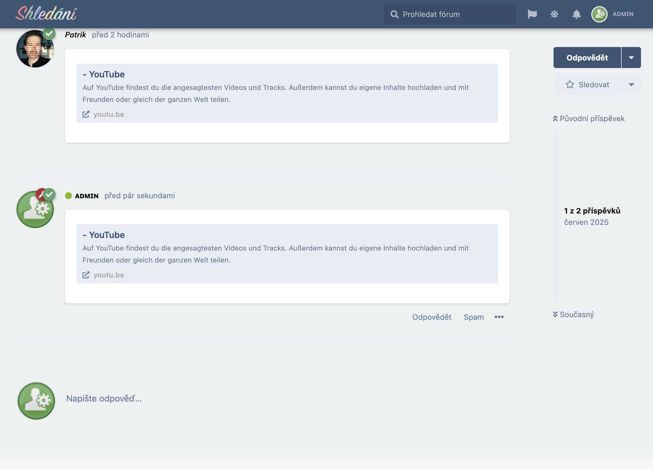
Task: Click the scrubber handle showing 1 z 2 příspěvků
Action: click(592, 216)
